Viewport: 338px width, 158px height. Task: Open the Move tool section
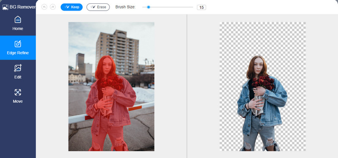pos(18,96)
